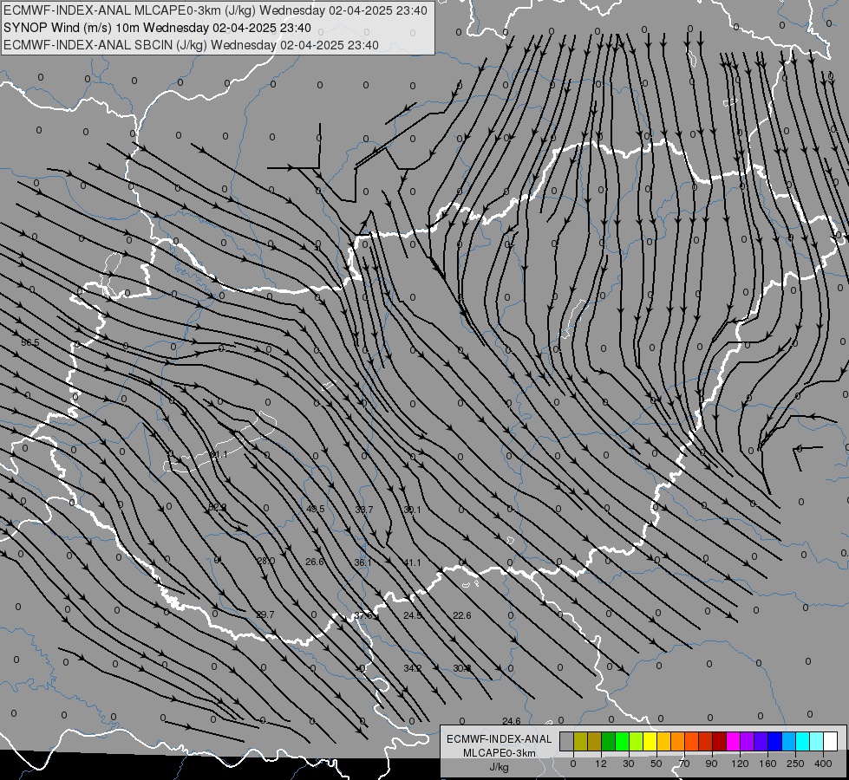Screen dimensions: 849x780
Task: Click the MLCAPE0-3km title line at top
Action: click(215, 10)
